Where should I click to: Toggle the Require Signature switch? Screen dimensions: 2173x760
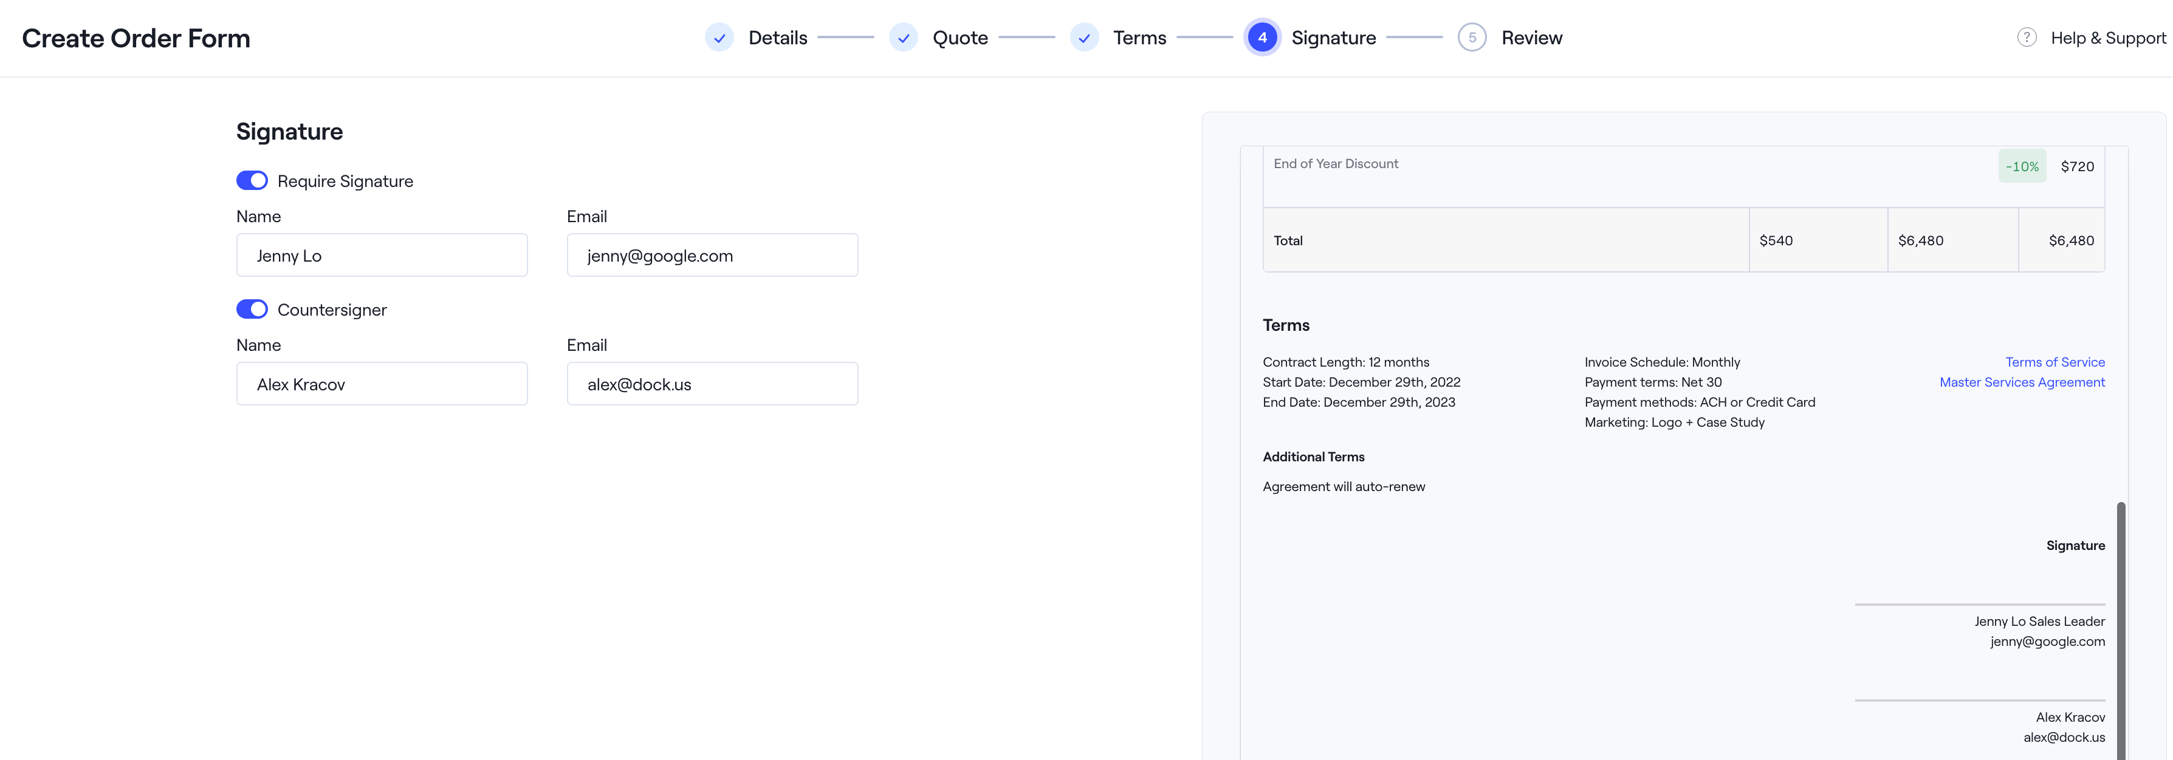click(x=252, y=181)
